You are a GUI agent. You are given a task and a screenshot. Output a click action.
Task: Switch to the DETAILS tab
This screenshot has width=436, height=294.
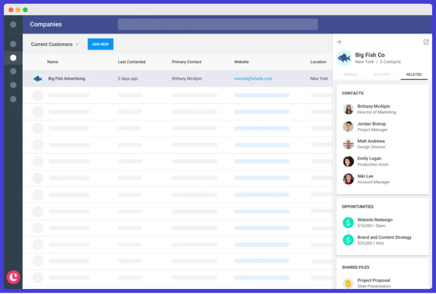tap(351, 74)
